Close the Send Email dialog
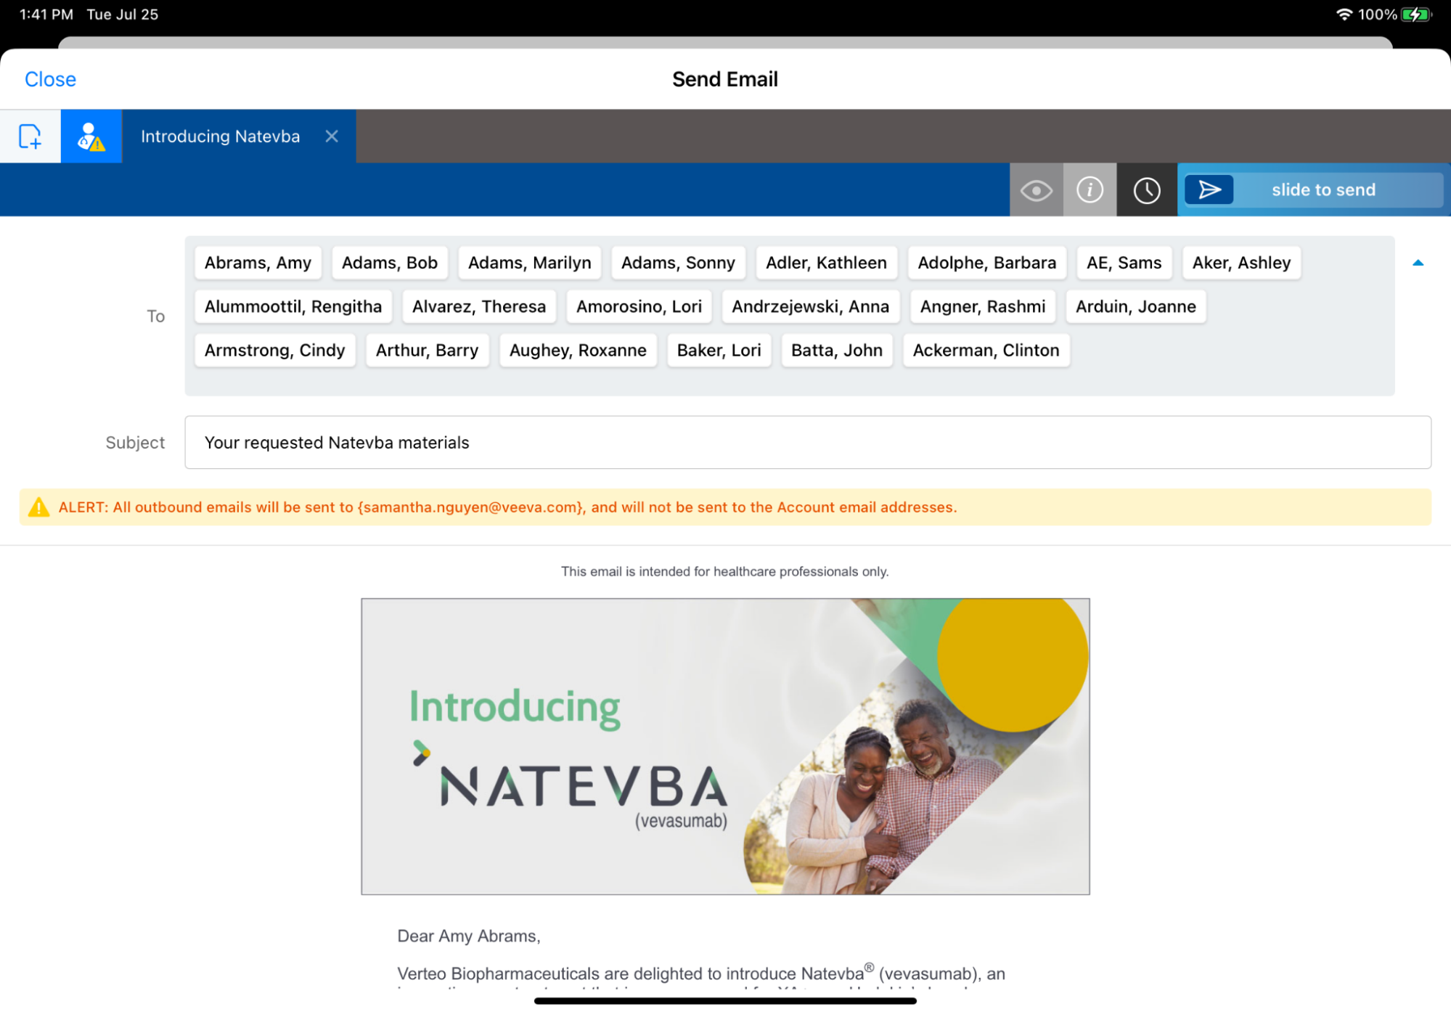Screen dimensions: 1451x1014 click(x=50, y=79)
